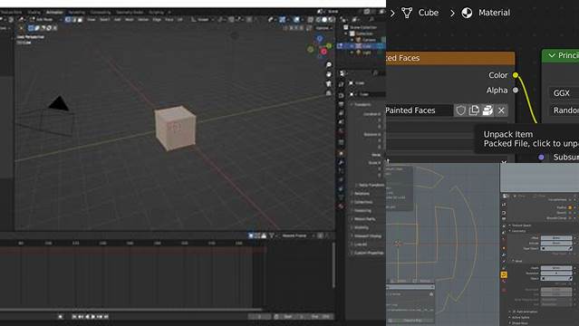579x326 pixels.
Task: Click the red X axis navigation gizmo
Action: [x=323, y=52]
